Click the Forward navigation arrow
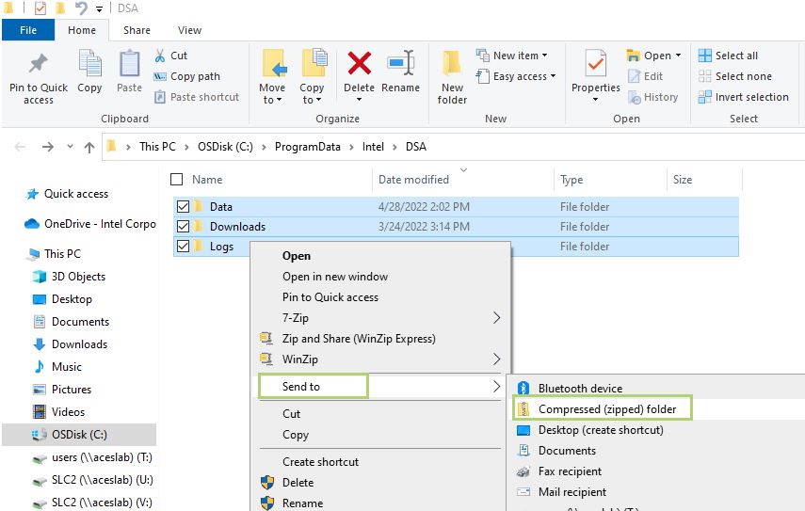 point(48,147)
